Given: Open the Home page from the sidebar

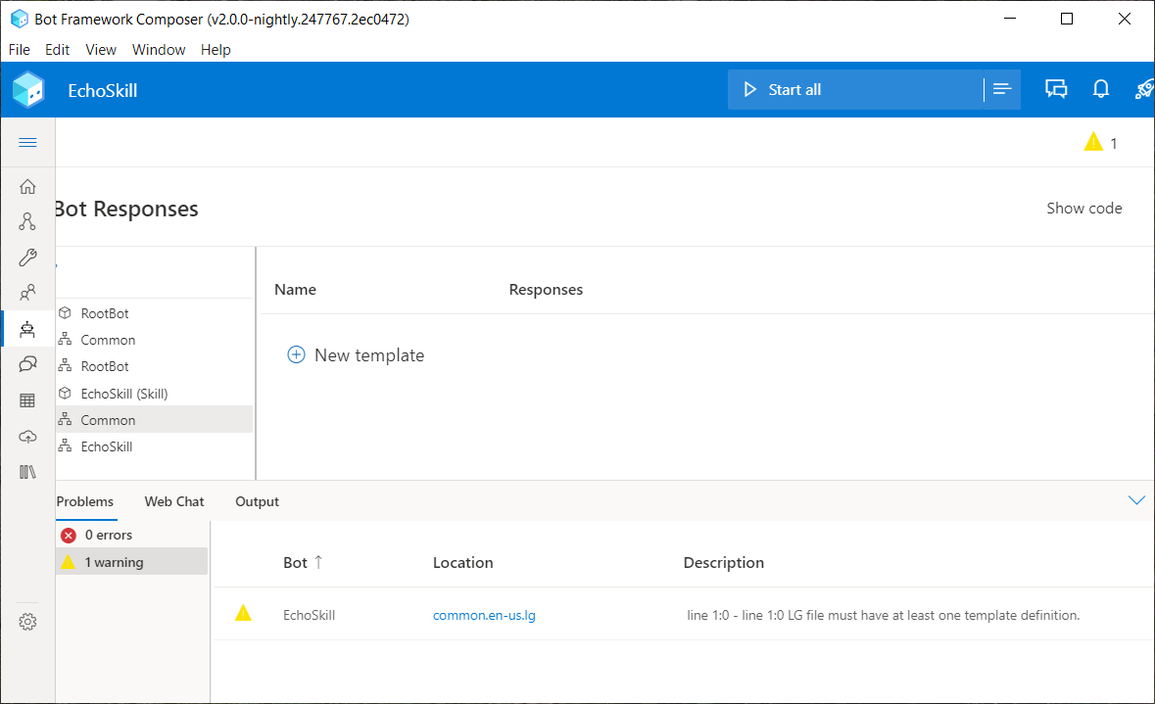Looking at the screenshot, I should [x=27, y=186].
